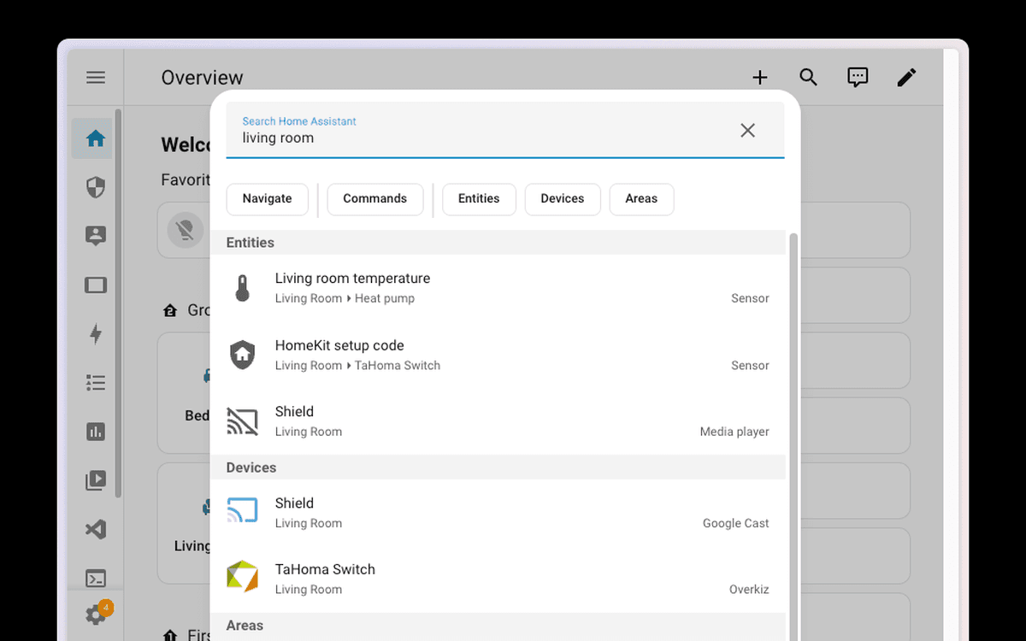Open the Energy lightning bolt icon
Screen dimensions: 1026x641
(96, 334)
